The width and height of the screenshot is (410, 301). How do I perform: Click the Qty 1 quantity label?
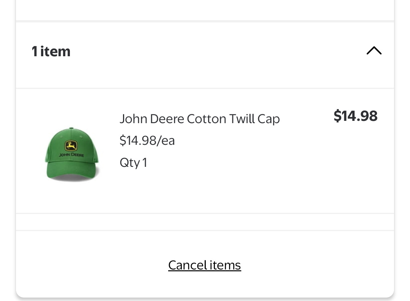(133, 163)
